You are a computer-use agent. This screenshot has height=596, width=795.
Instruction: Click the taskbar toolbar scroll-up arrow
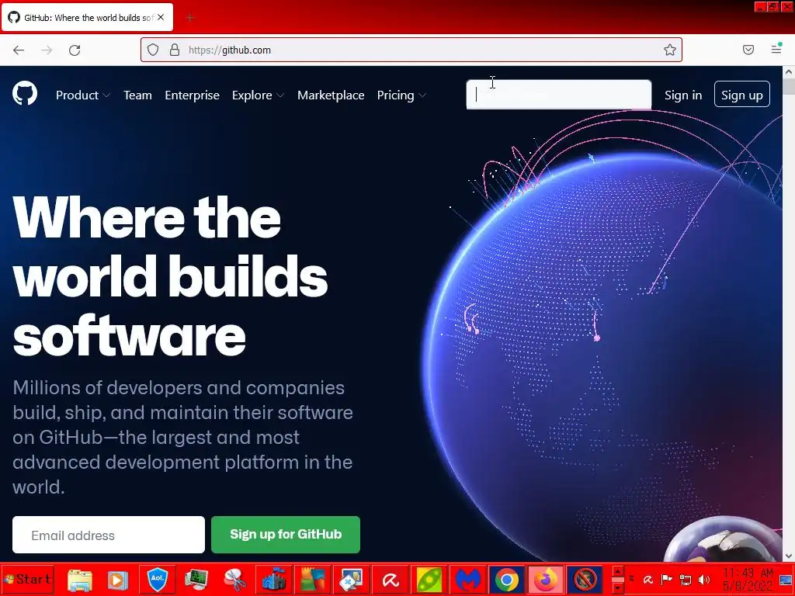(617, 572)
